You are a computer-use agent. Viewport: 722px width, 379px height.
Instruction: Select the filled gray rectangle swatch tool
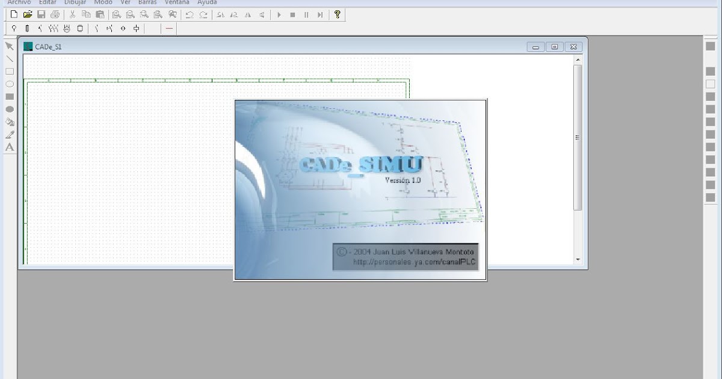click(10, 96)
